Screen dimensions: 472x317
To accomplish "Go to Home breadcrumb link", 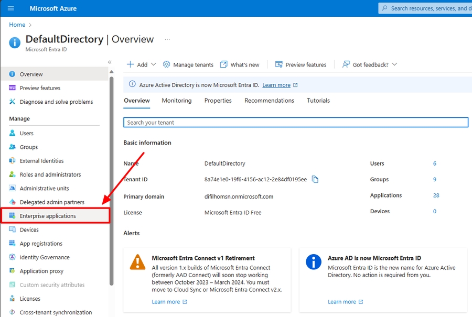I will (17, 25).
